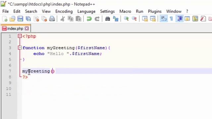Open the Macro menu
The height and width of the screenshot is (119, 212).
125,11
